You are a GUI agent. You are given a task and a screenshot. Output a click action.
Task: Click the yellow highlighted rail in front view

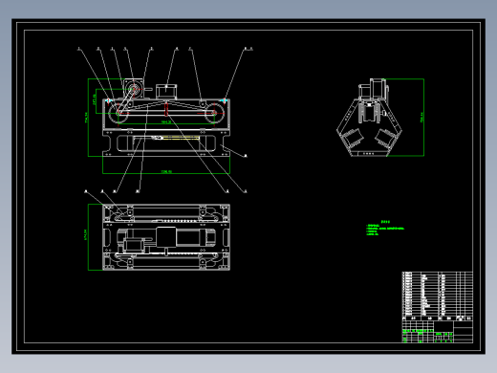pos(182,138)
